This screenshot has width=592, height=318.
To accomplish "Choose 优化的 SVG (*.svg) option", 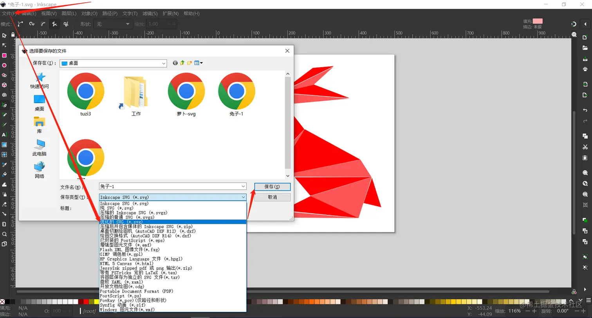I will (173, 222).
